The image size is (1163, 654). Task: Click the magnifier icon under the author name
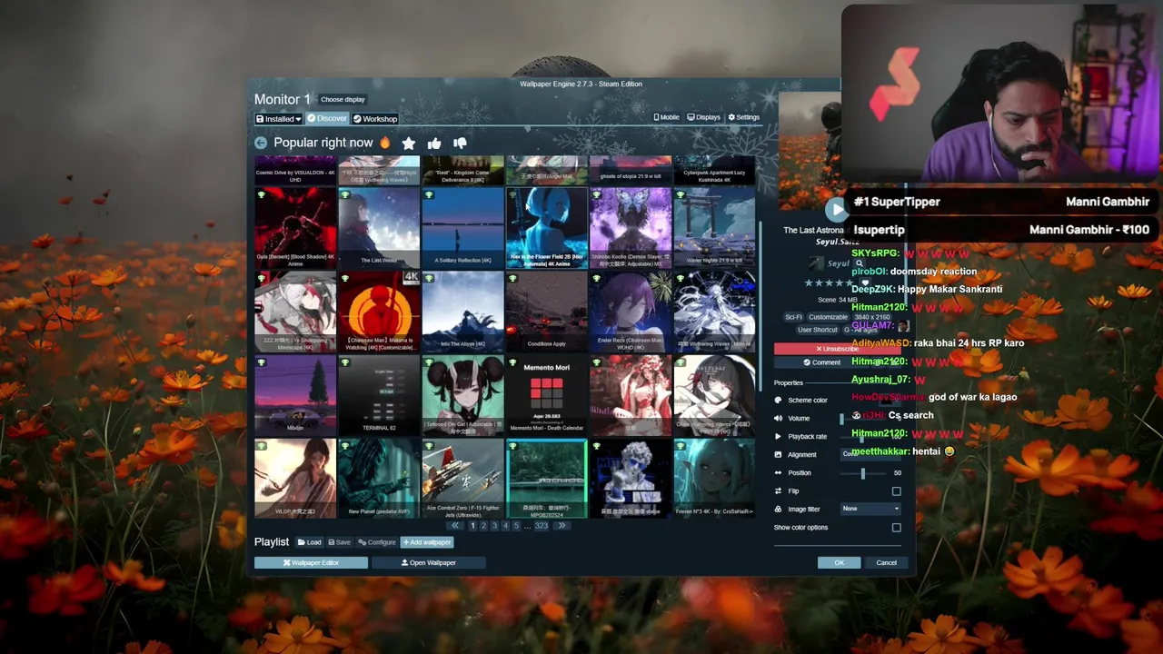click(x=859, y=263)
